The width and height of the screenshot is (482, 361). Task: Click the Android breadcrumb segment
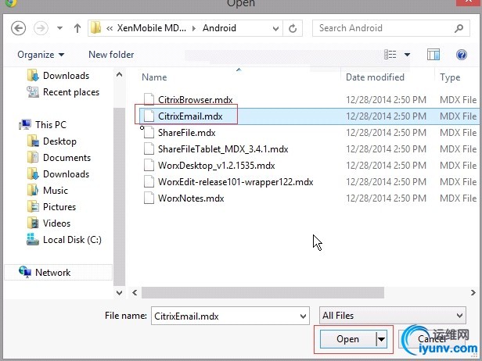(219, 28)
